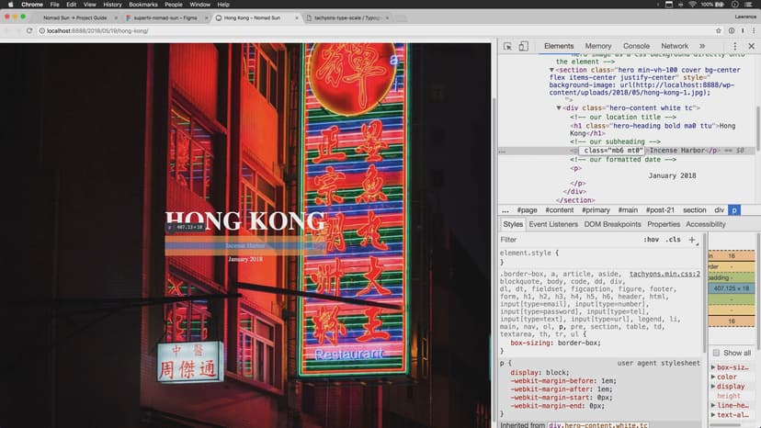This screenshot has width=761, height=428.
Task: Show more DevTools tabs via chevron
Action: tap(702, 46)
